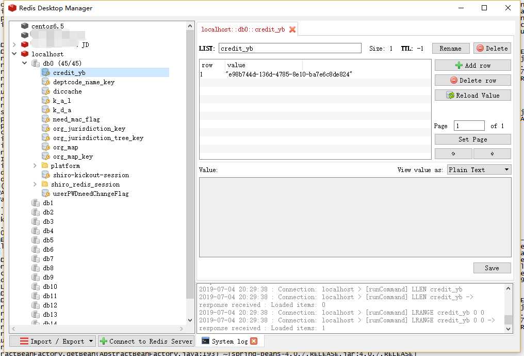
Task: Select the centos6.5 connection
Action: [47, 26]
